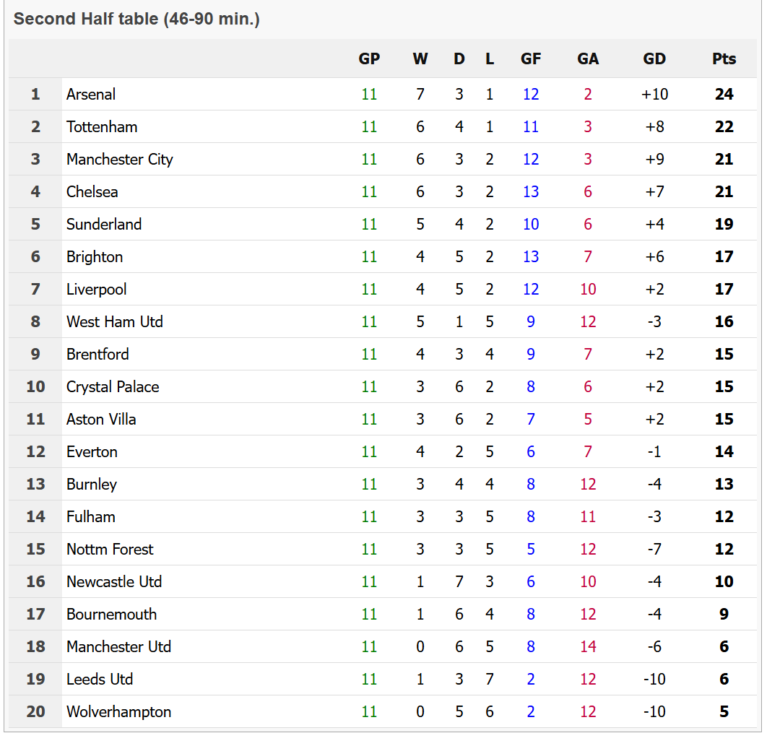Click the W column header
Image resolution: width=767 pixels, height=733 pixels.
click(x=420, y=59)
